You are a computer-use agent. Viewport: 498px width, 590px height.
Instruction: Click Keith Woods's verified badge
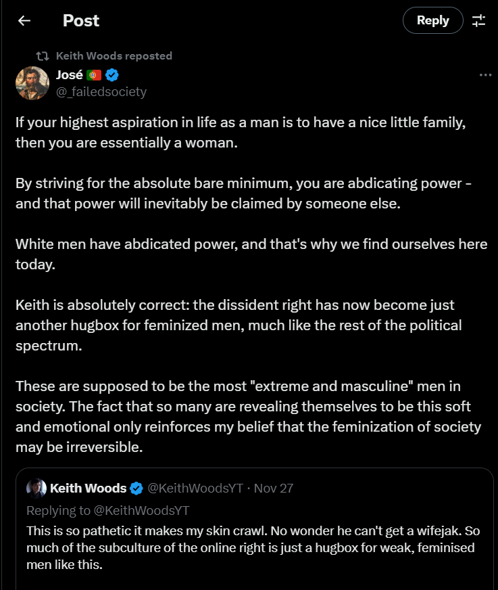136,489
